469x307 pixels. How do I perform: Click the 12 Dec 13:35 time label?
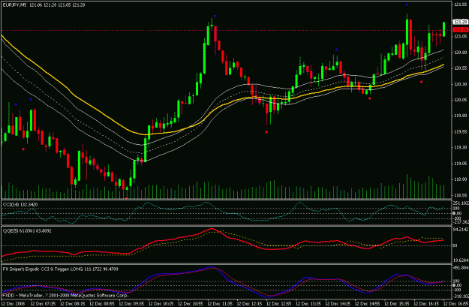[308, 303]
